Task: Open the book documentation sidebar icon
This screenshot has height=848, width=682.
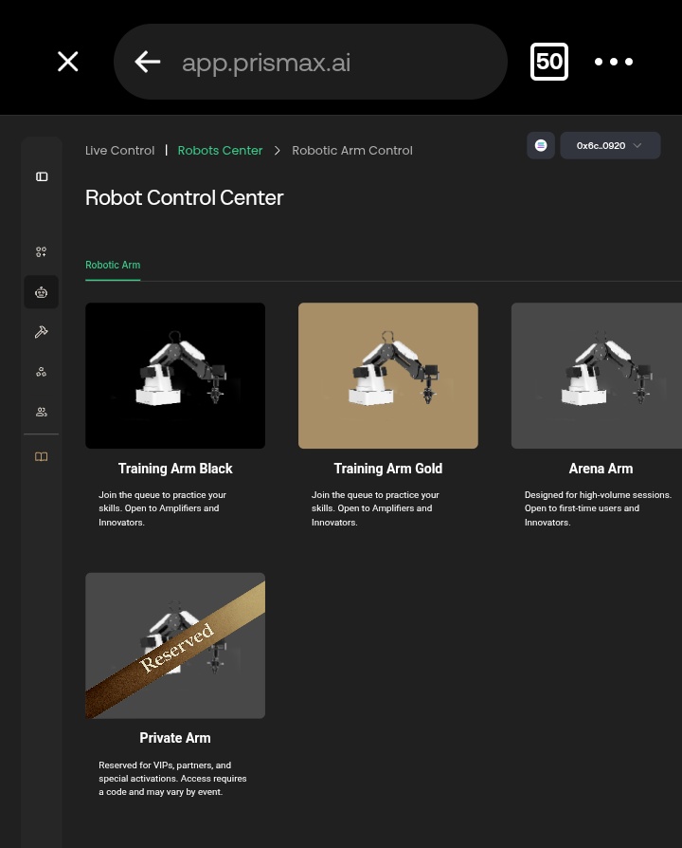Action: [x=41, y=457]
